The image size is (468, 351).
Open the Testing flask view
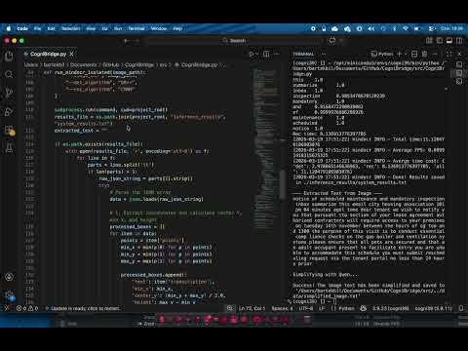click(9, 148)
